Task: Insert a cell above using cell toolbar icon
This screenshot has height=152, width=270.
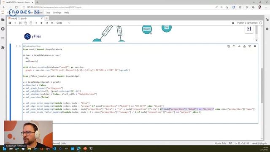Action: [244, 46]
